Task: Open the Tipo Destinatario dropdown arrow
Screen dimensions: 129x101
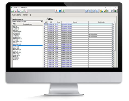Action: pyautogui.click(x=42, y=22)
